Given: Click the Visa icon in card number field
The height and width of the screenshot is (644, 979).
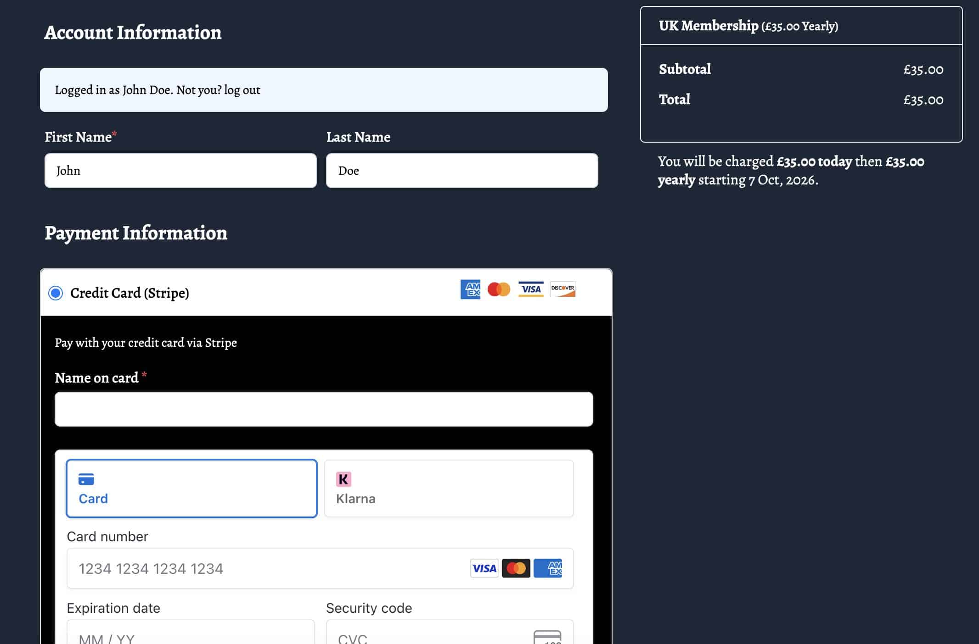Looking at the screenshot, I should (484, 568).
